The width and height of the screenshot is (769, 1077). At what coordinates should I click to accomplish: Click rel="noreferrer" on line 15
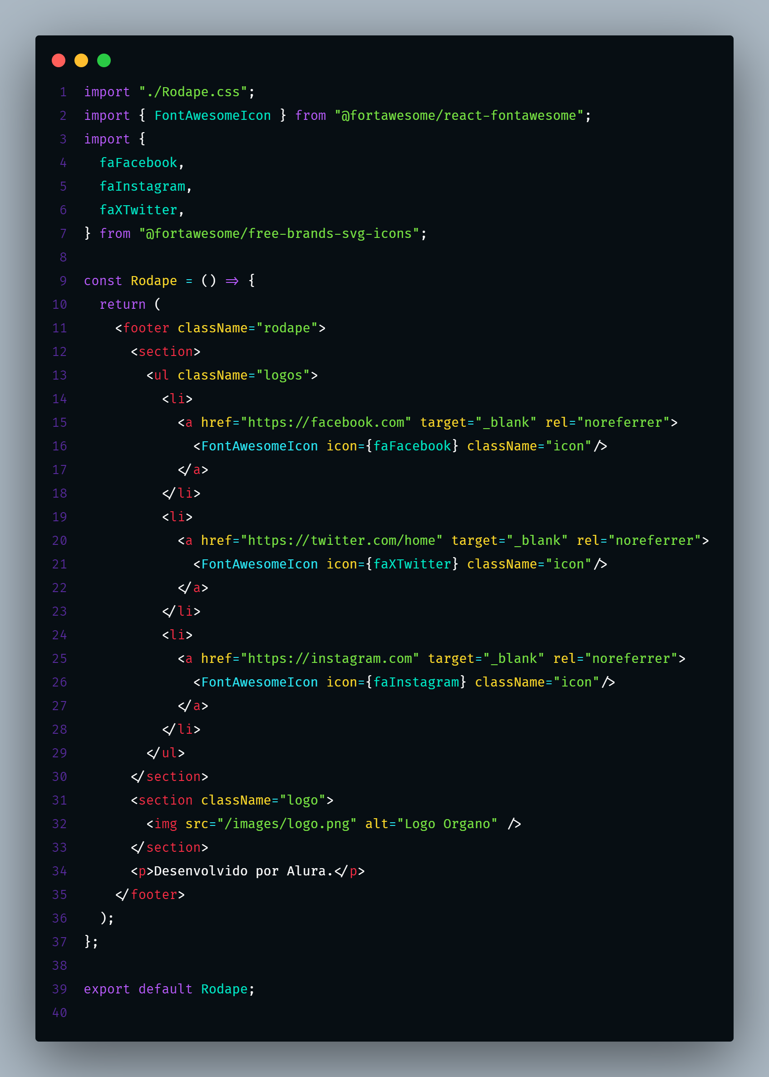click(607, 422)
